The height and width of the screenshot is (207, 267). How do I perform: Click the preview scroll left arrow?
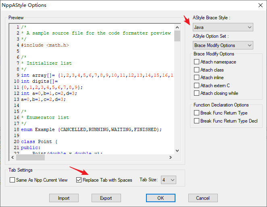coord(13,157)
